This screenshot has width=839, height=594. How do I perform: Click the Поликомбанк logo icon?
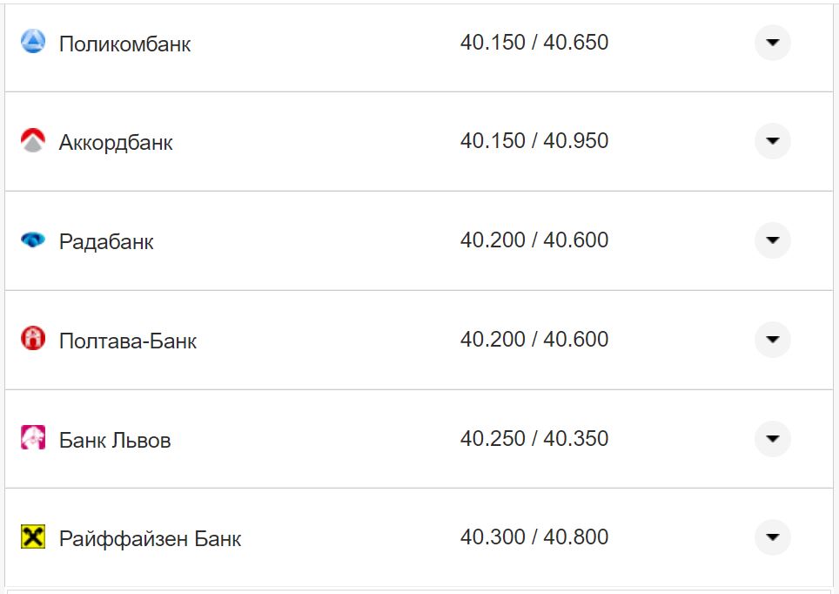click(x=32, y=42)
